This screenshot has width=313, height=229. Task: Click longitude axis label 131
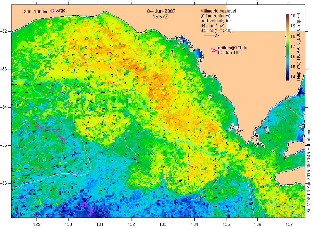(100, 224)
